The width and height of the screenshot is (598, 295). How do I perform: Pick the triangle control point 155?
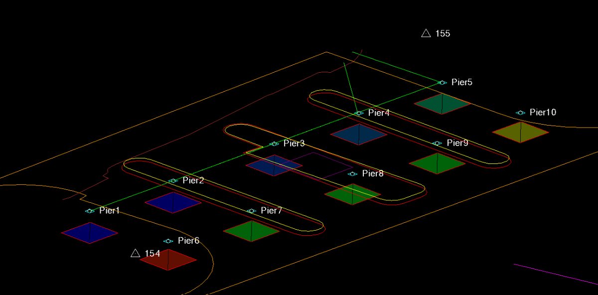426,33
